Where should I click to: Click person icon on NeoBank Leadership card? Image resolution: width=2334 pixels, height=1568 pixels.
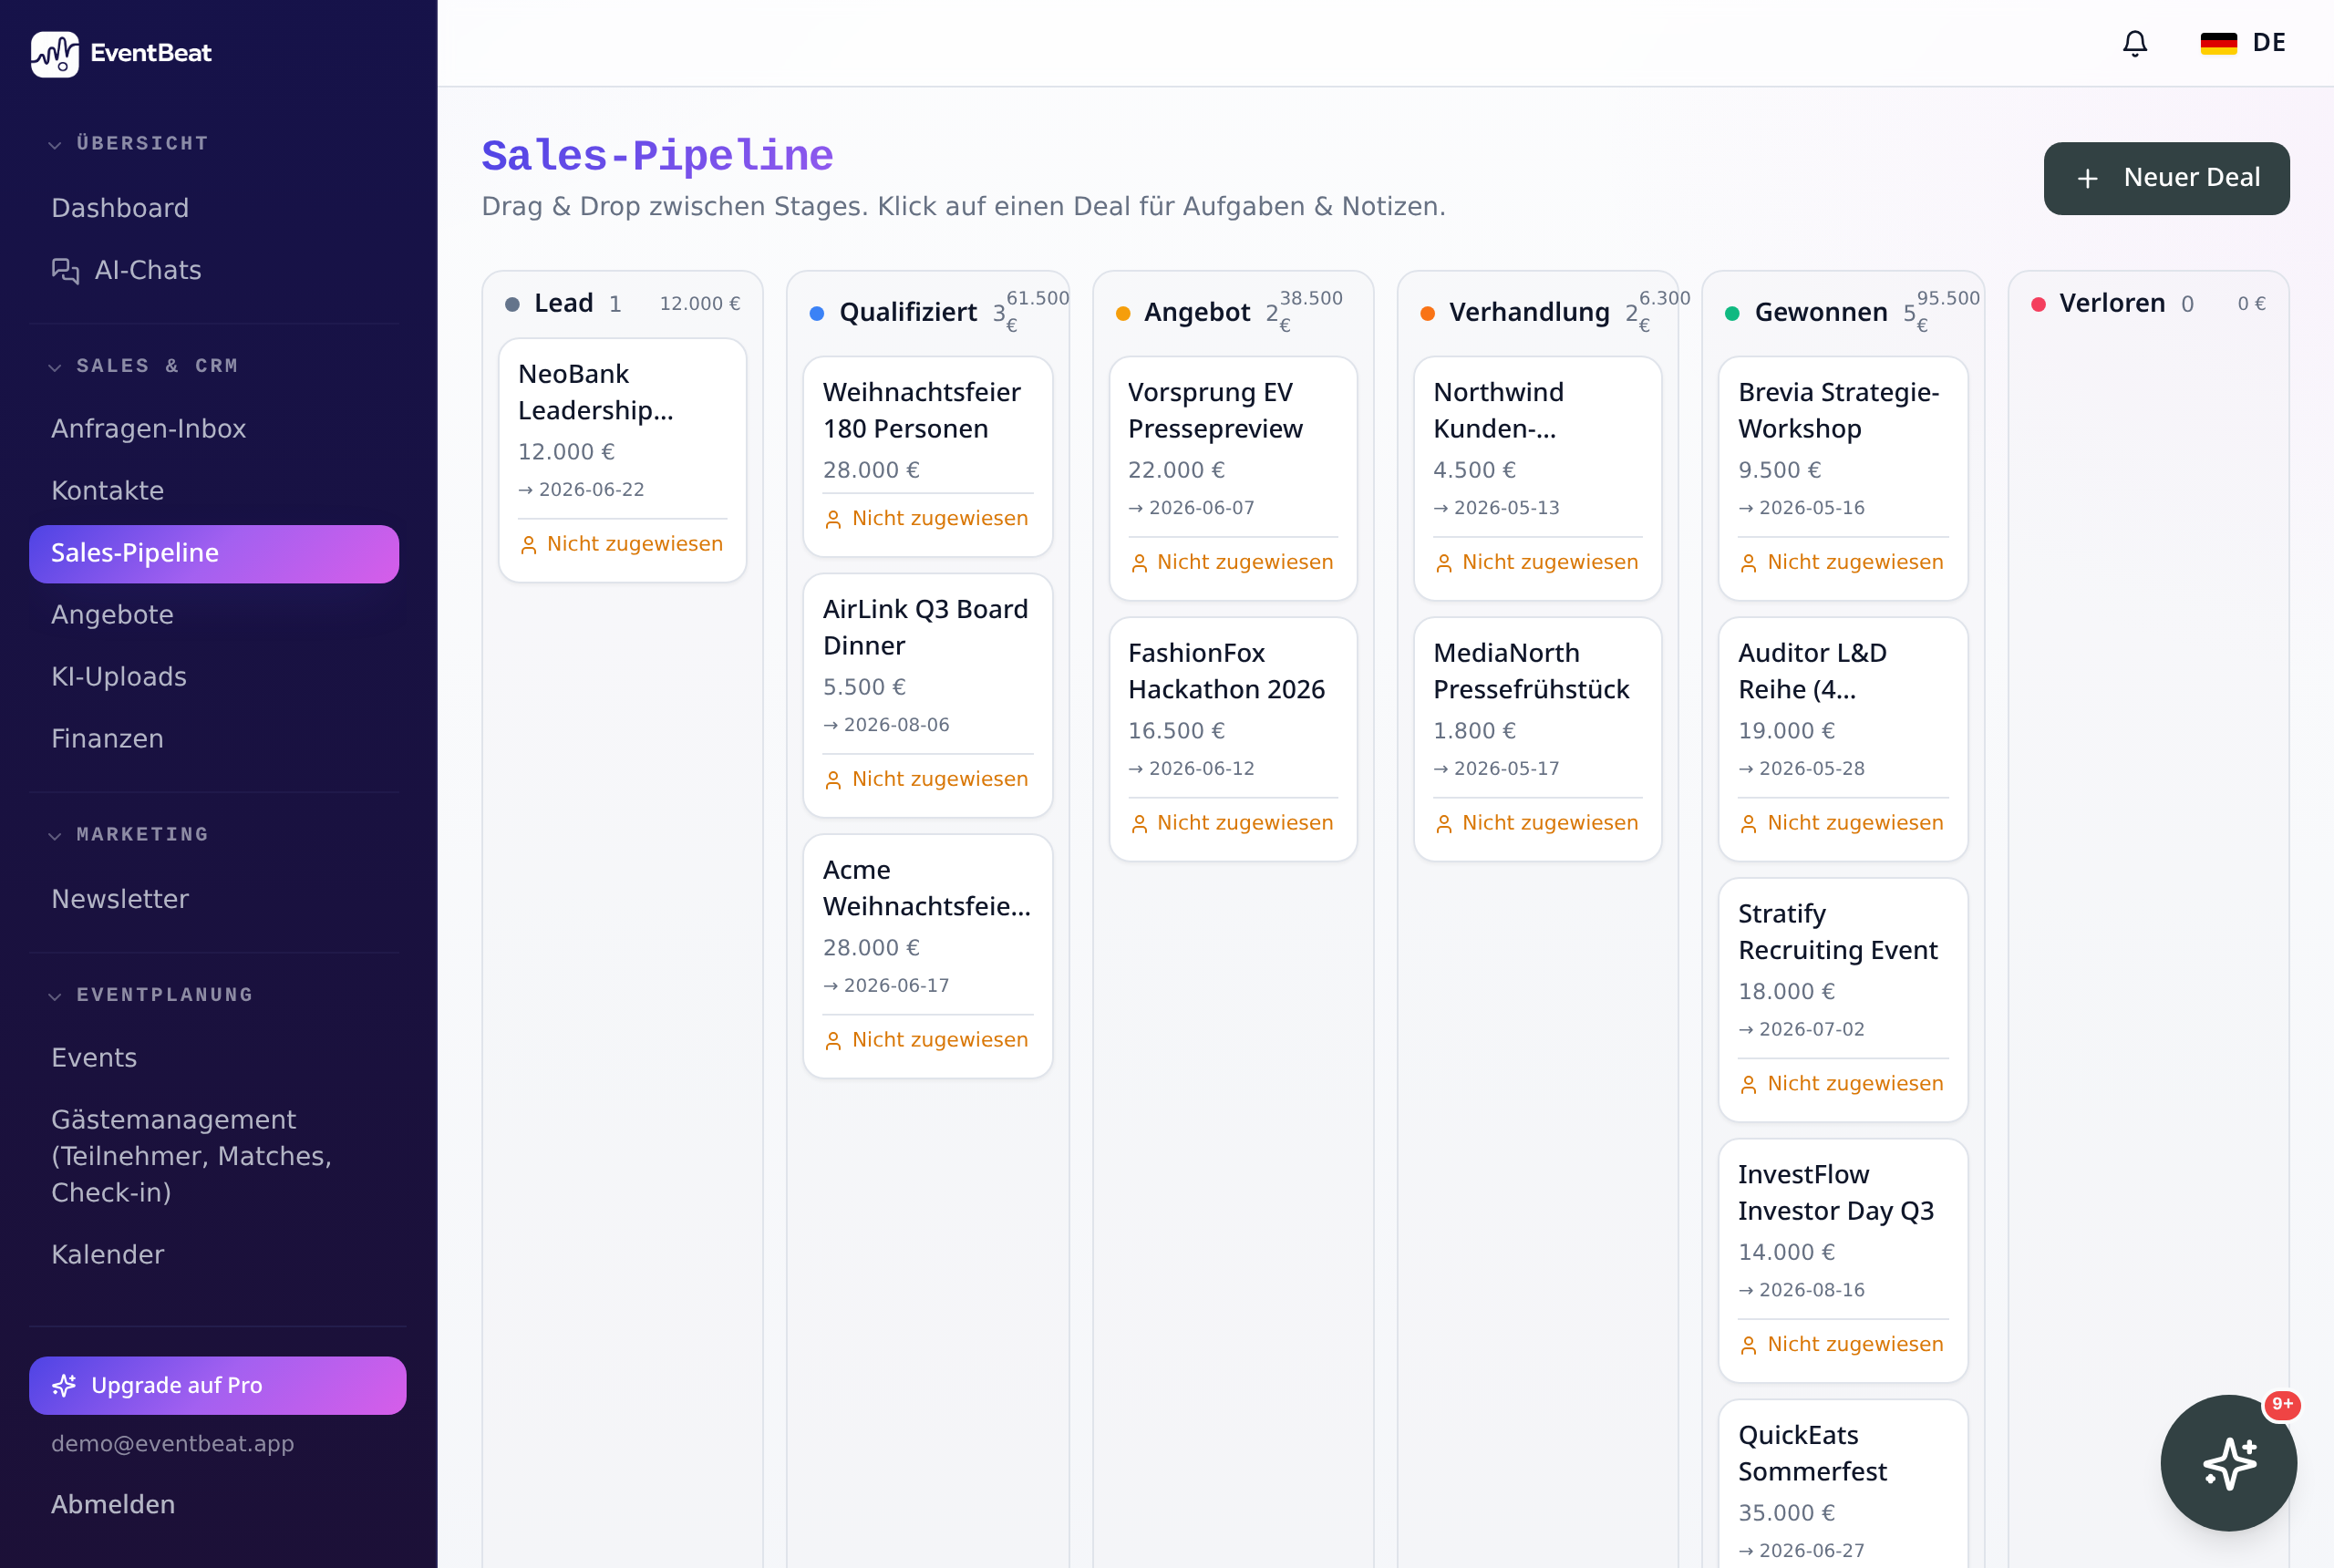point(529,545)
